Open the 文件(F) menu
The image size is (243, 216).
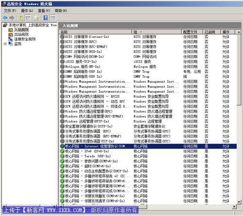[x=10, y=11]
